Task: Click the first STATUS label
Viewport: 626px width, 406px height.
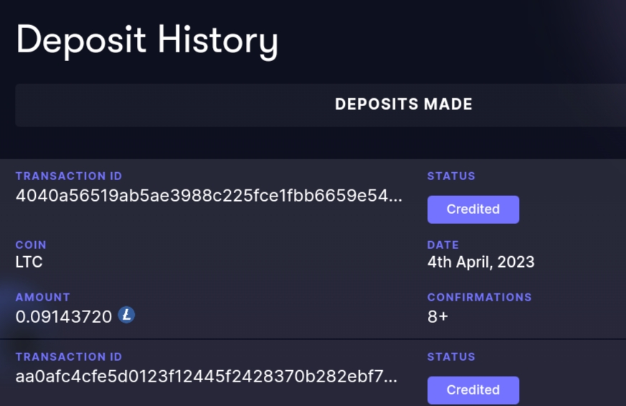Action: [451, 176]
